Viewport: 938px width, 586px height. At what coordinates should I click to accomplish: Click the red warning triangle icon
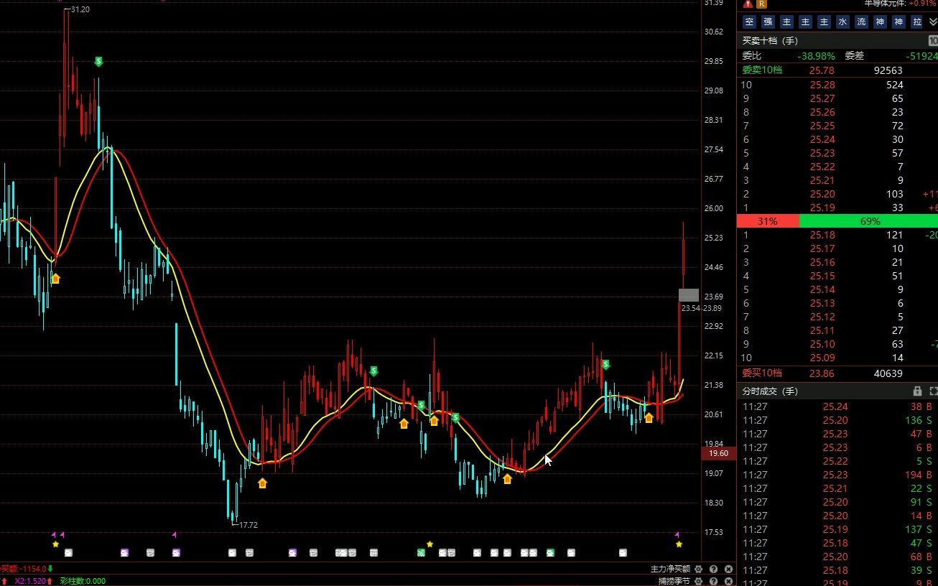(x=748, y=4)
